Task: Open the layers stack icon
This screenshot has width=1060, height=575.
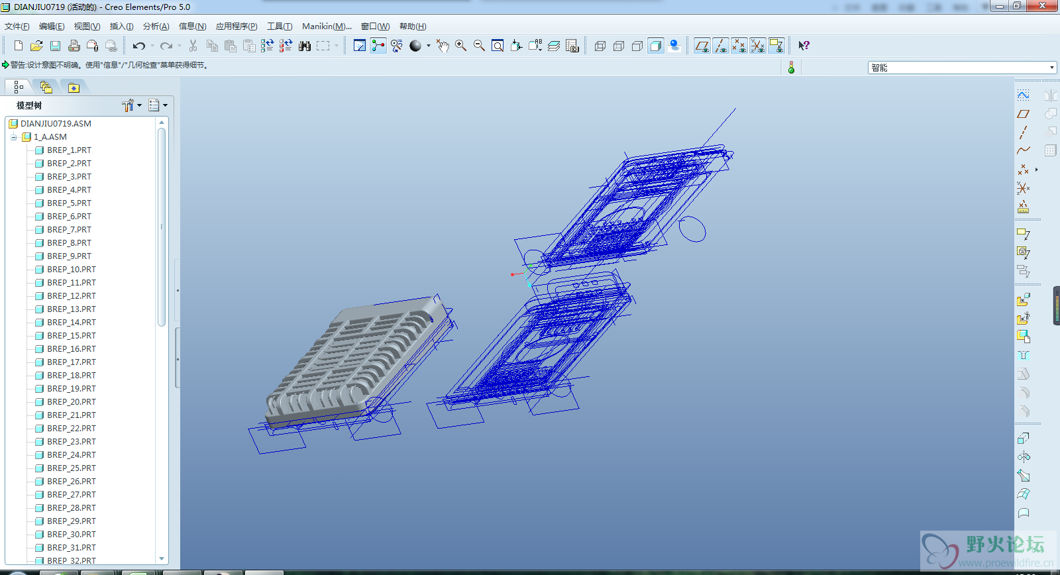Action: [554, 46]
